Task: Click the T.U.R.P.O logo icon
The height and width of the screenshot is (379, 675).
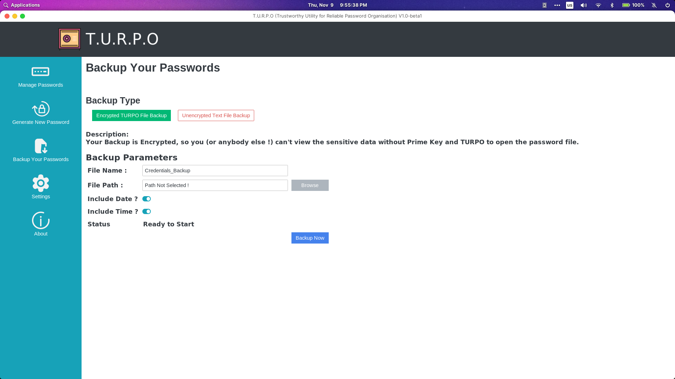Action: tap(70, 39)
